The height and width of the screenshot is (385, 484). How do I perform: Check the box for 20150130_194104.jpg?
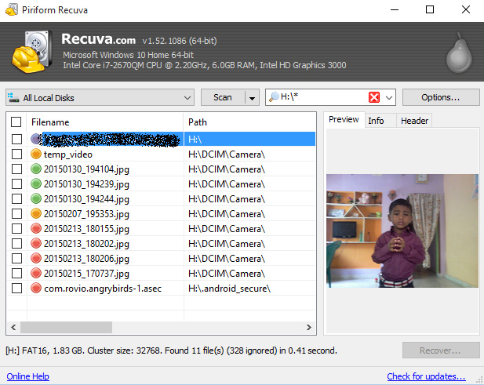[x=16, y=169]
